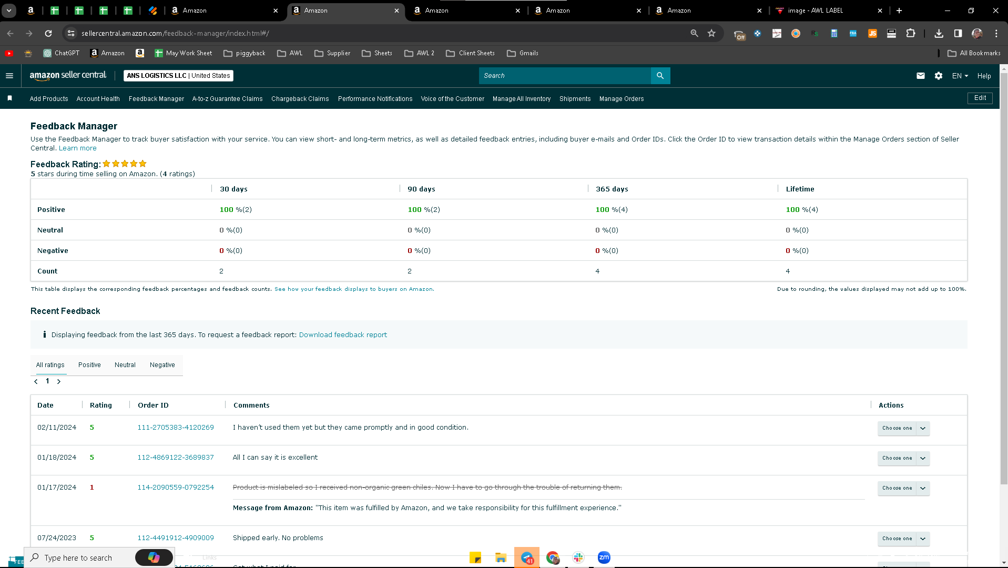Toggle the Chrome side panel icon
Viewport: 1008px width, 568px height.
[958, 33]
